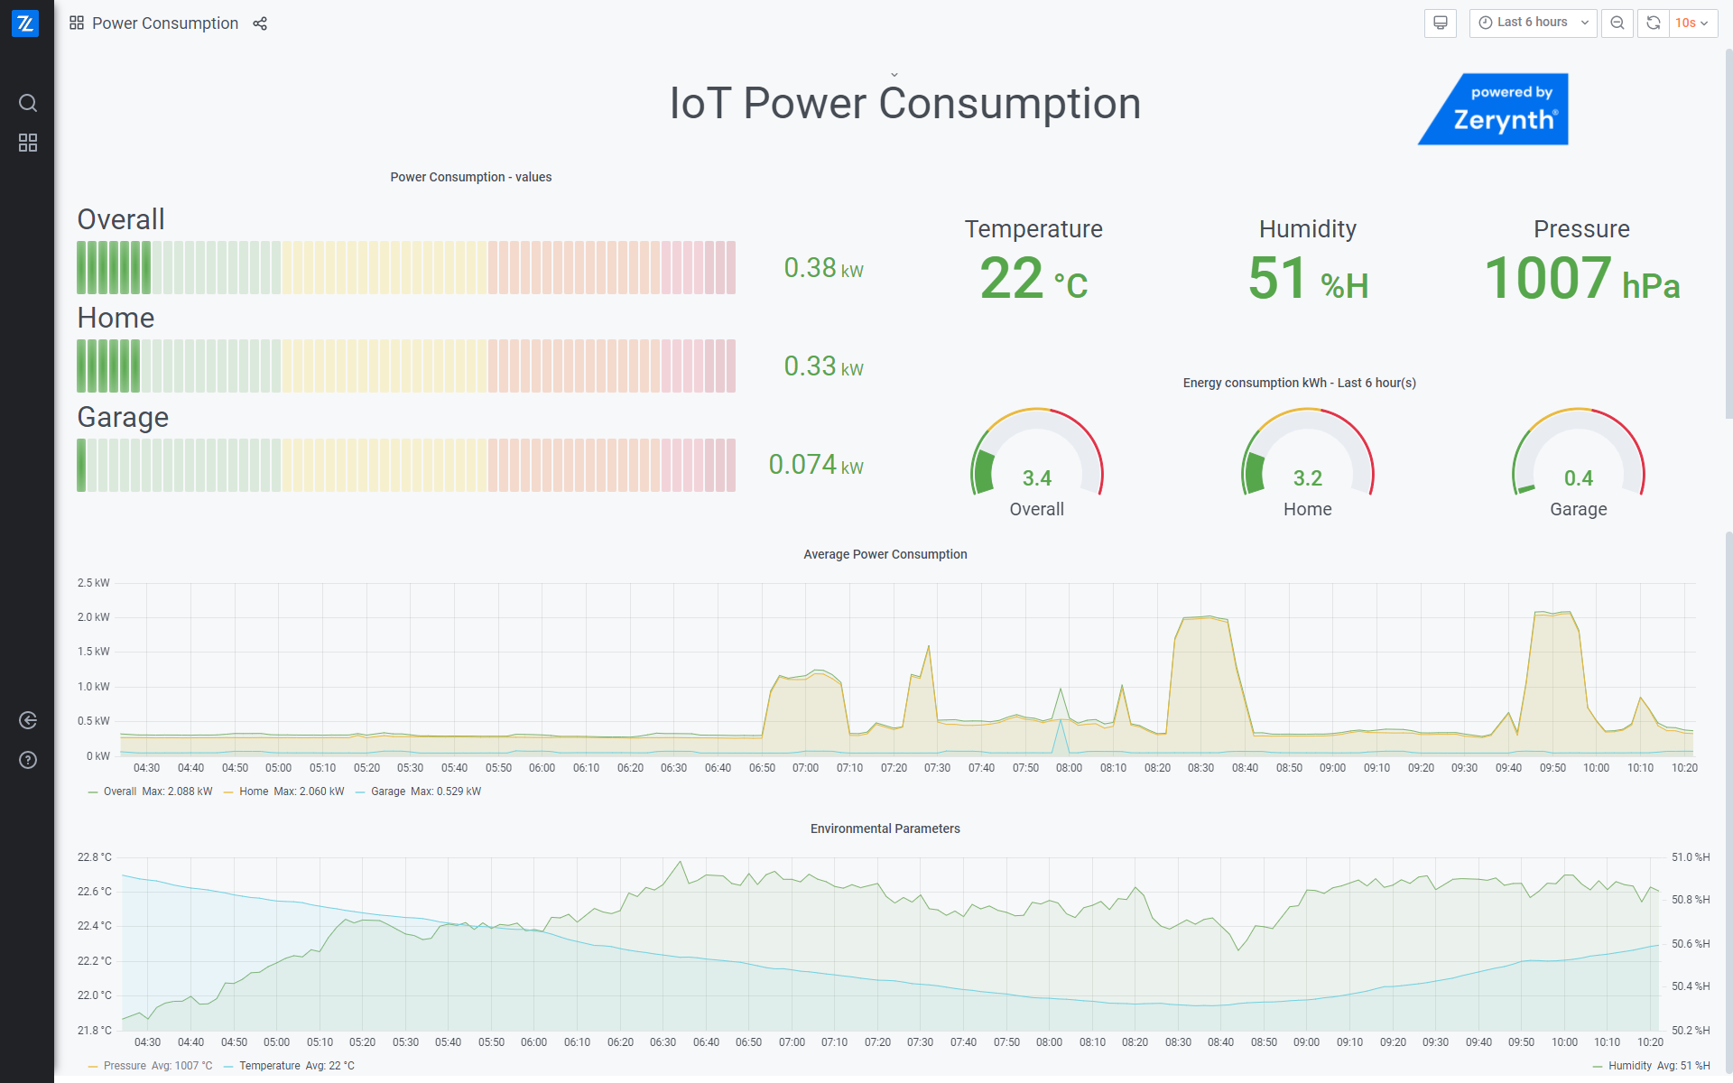The width and height of the screenshot is (1733, 1083).
Task: Toggle the Overall series in the power chart legend
Action: point(120,791)
